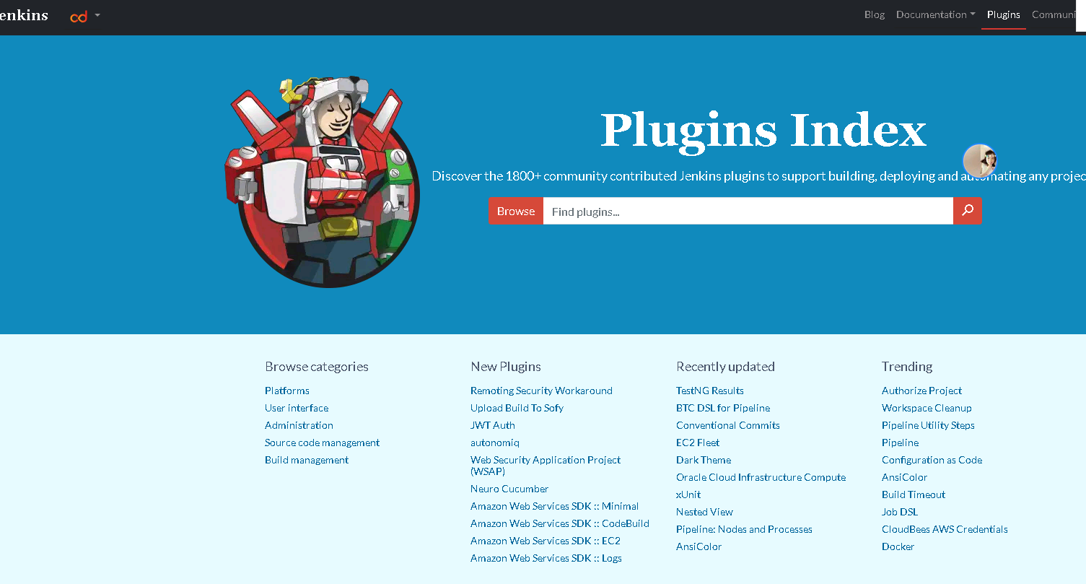Browse Source code management category
This screenshot has height=584, width=1086.
point(322,443)
